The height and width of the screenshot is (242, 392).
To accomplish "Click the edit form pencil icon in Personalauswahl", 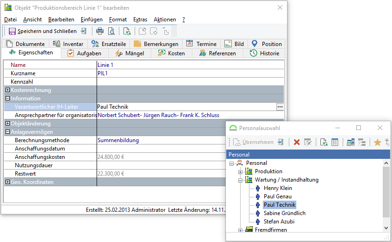I will tap(308, 142).
